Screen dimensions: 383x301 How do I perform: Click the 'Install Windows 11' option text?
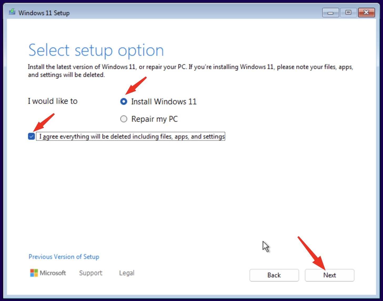pos(164,102)
